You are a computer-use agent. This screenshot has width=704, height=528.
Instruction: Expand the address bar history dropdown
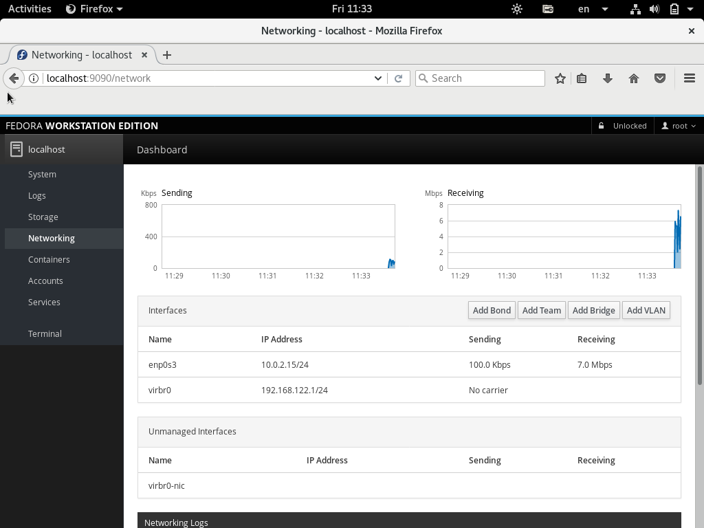[378, 78]
